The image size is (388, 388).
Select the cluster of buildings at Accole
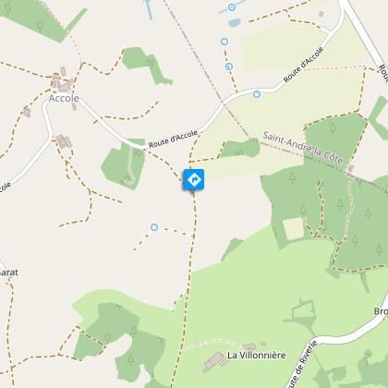(63, 80)
